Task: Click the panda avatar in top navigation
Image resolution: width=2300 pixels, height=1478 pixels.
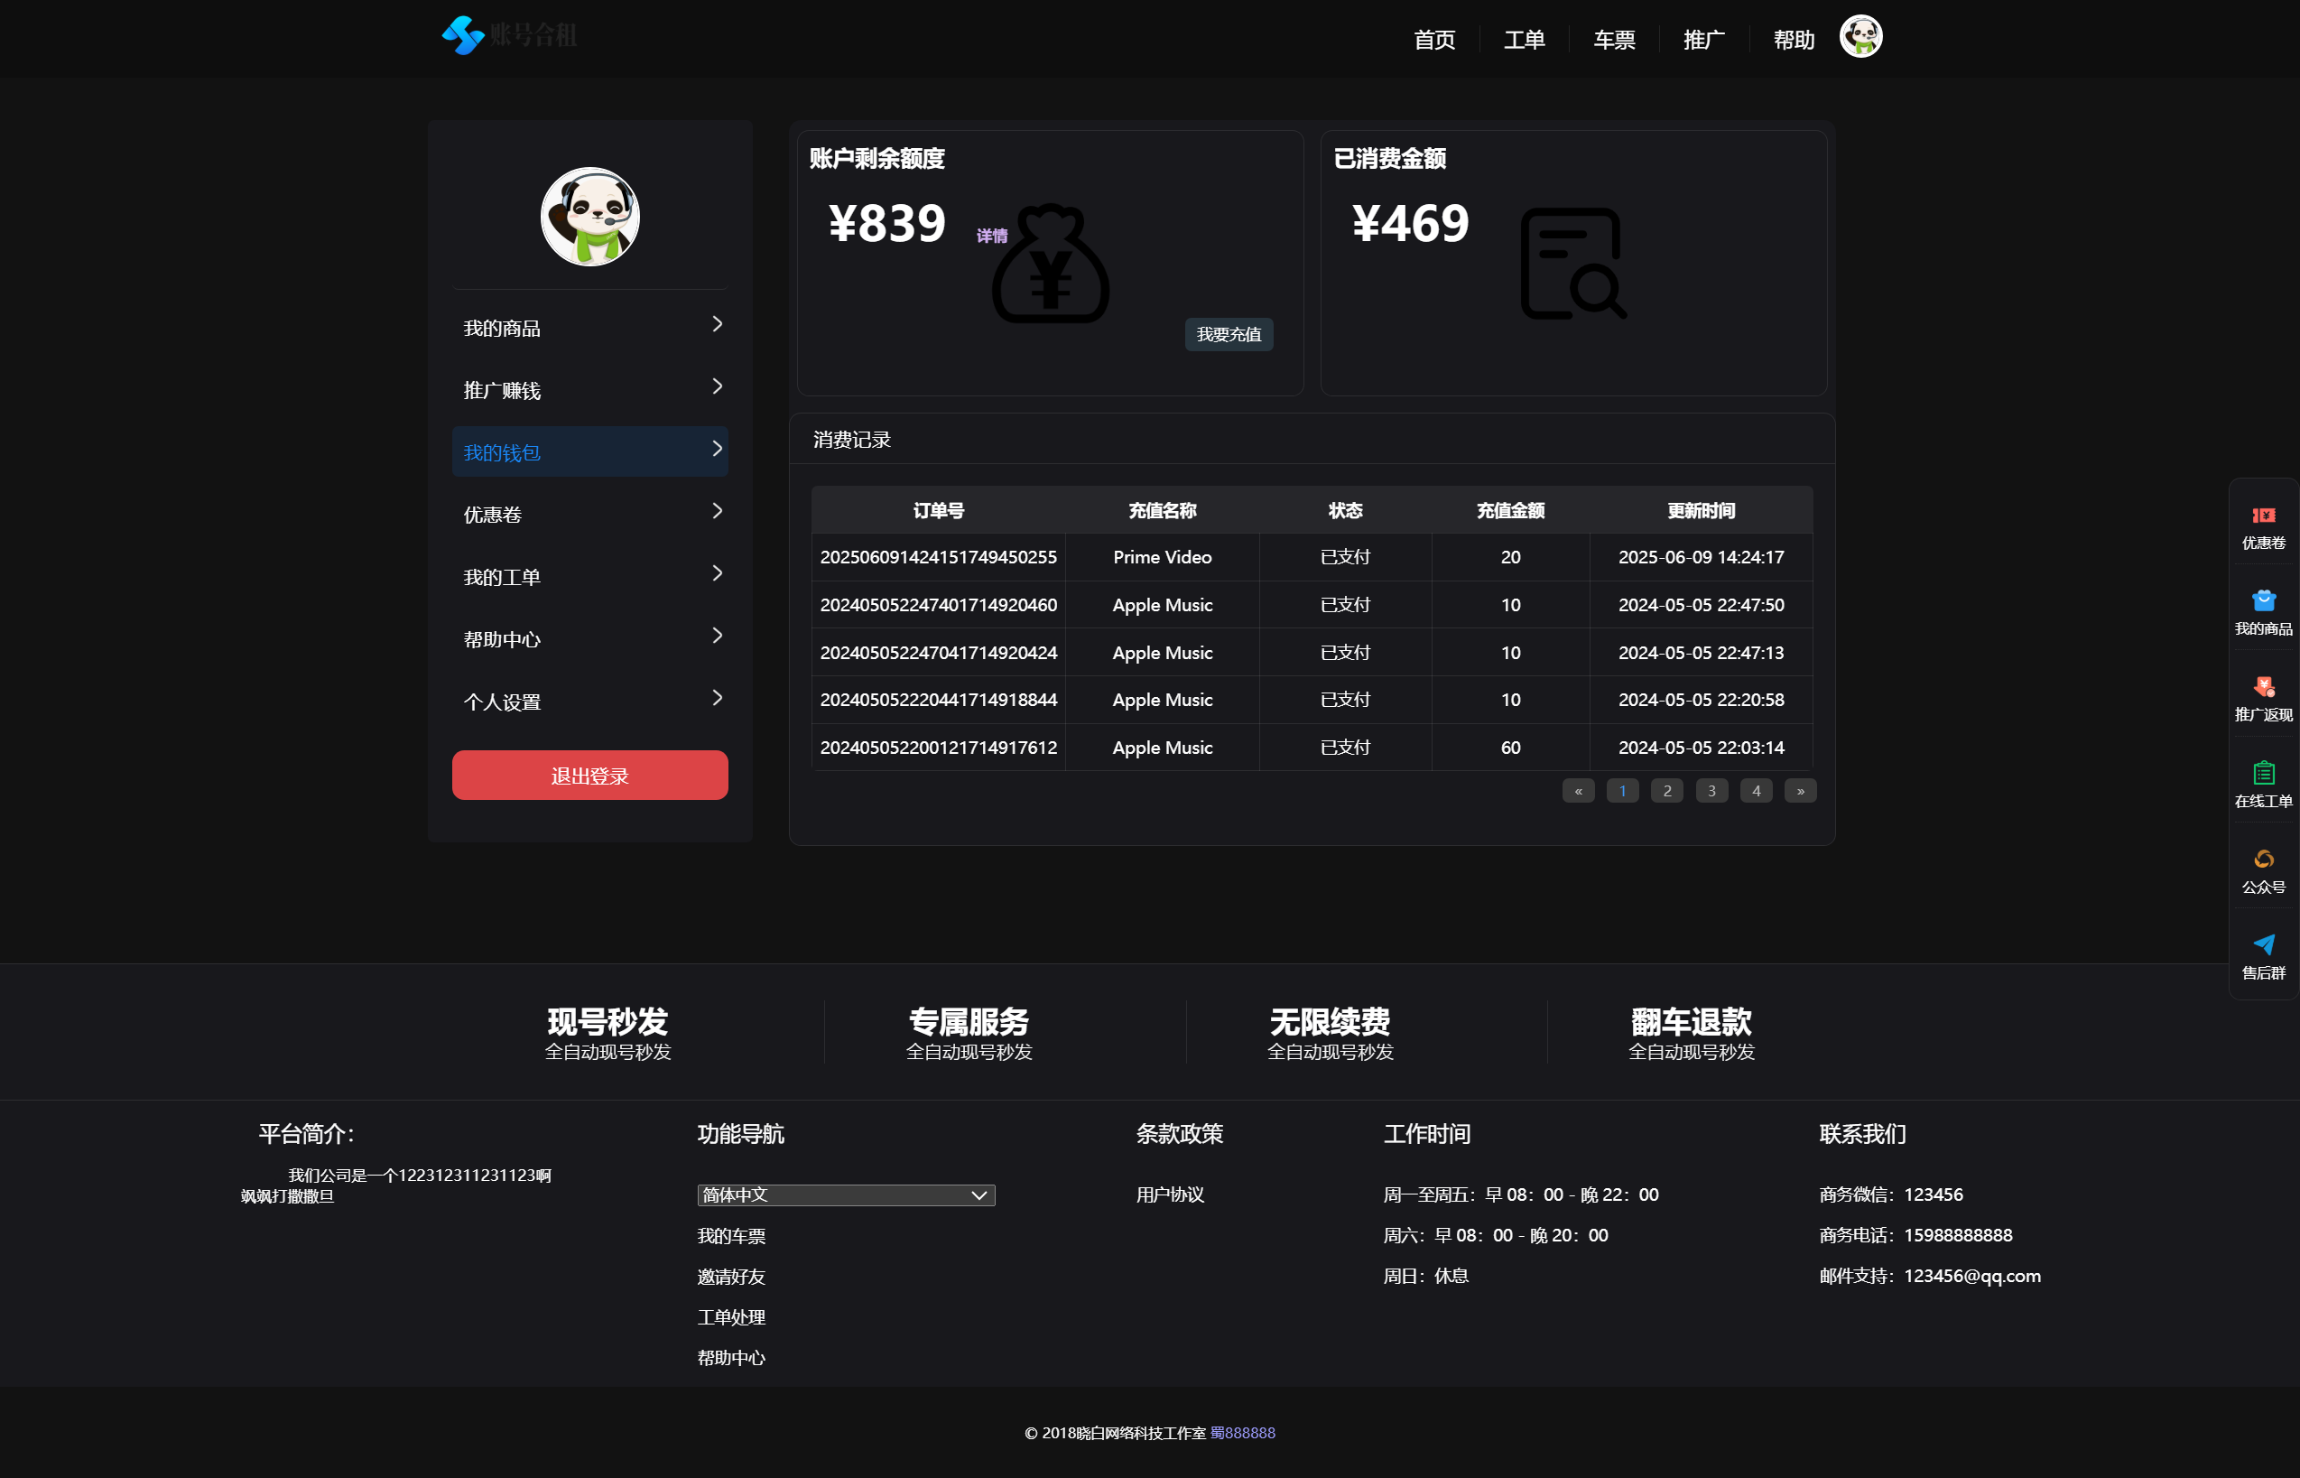Action: tap(1859, 37)
